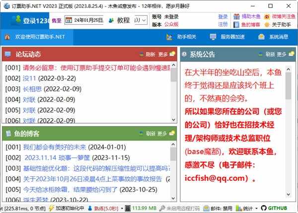The width and height of the screenshot is (298, 213).
Task: Click the 助手相关 chart icon
Action: click(x=169, y=37)
